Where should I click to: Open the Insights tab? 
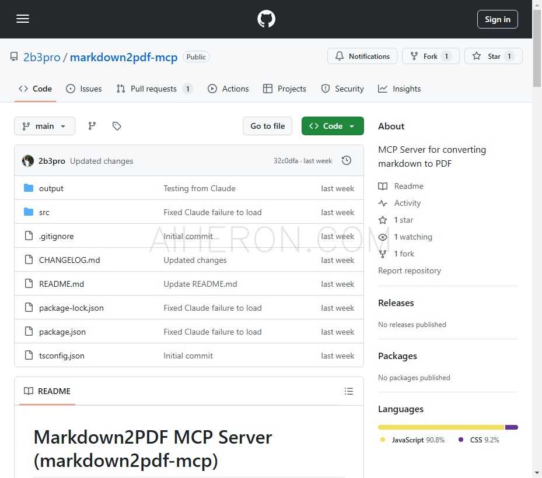pos(399,89)
